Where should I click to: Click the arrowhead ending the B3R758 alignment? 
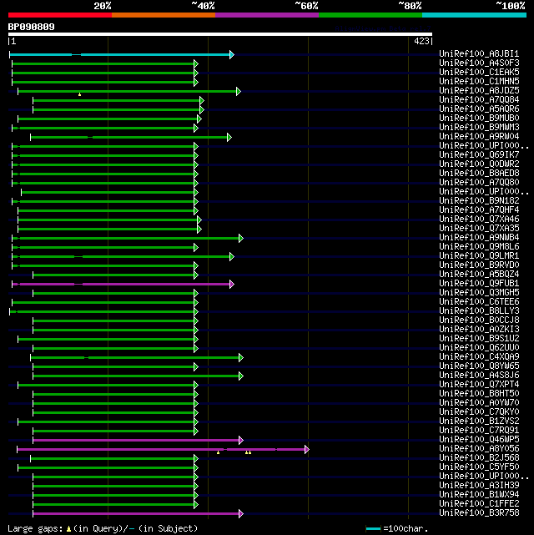click(x=241, y=513)
